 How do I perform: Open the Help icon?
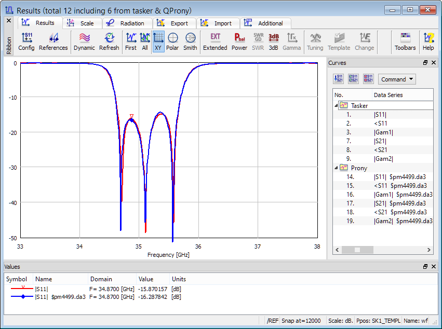pyautogui.click(x=428, y=42)
